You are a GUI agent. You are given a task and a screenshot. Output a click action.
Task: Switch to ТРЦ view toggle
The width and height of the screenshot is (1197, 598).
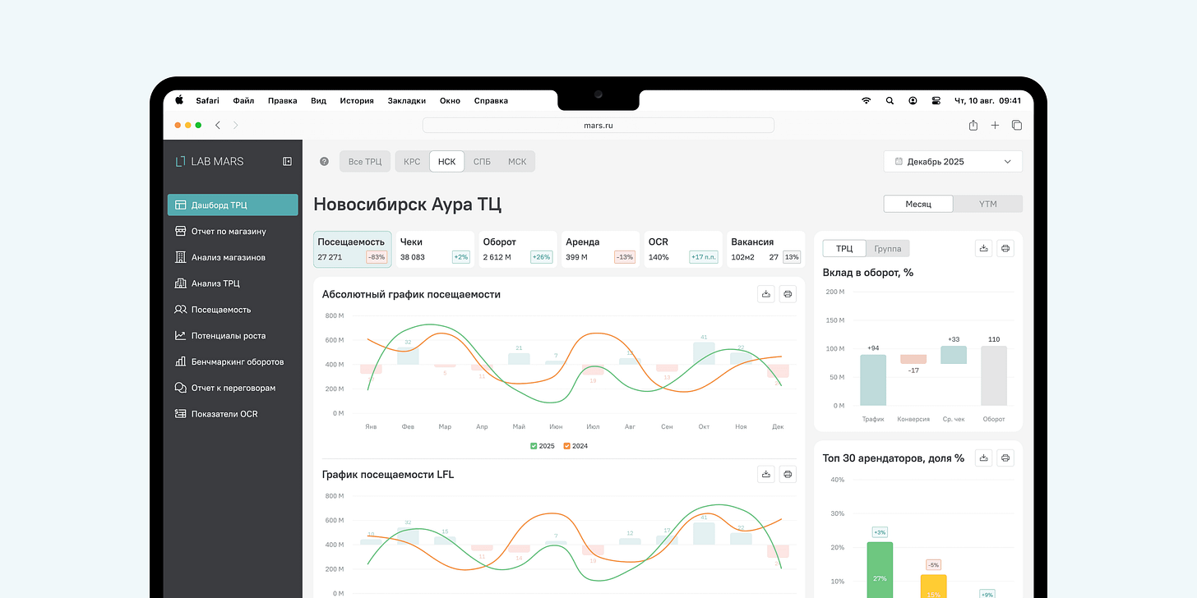[844, 248]
